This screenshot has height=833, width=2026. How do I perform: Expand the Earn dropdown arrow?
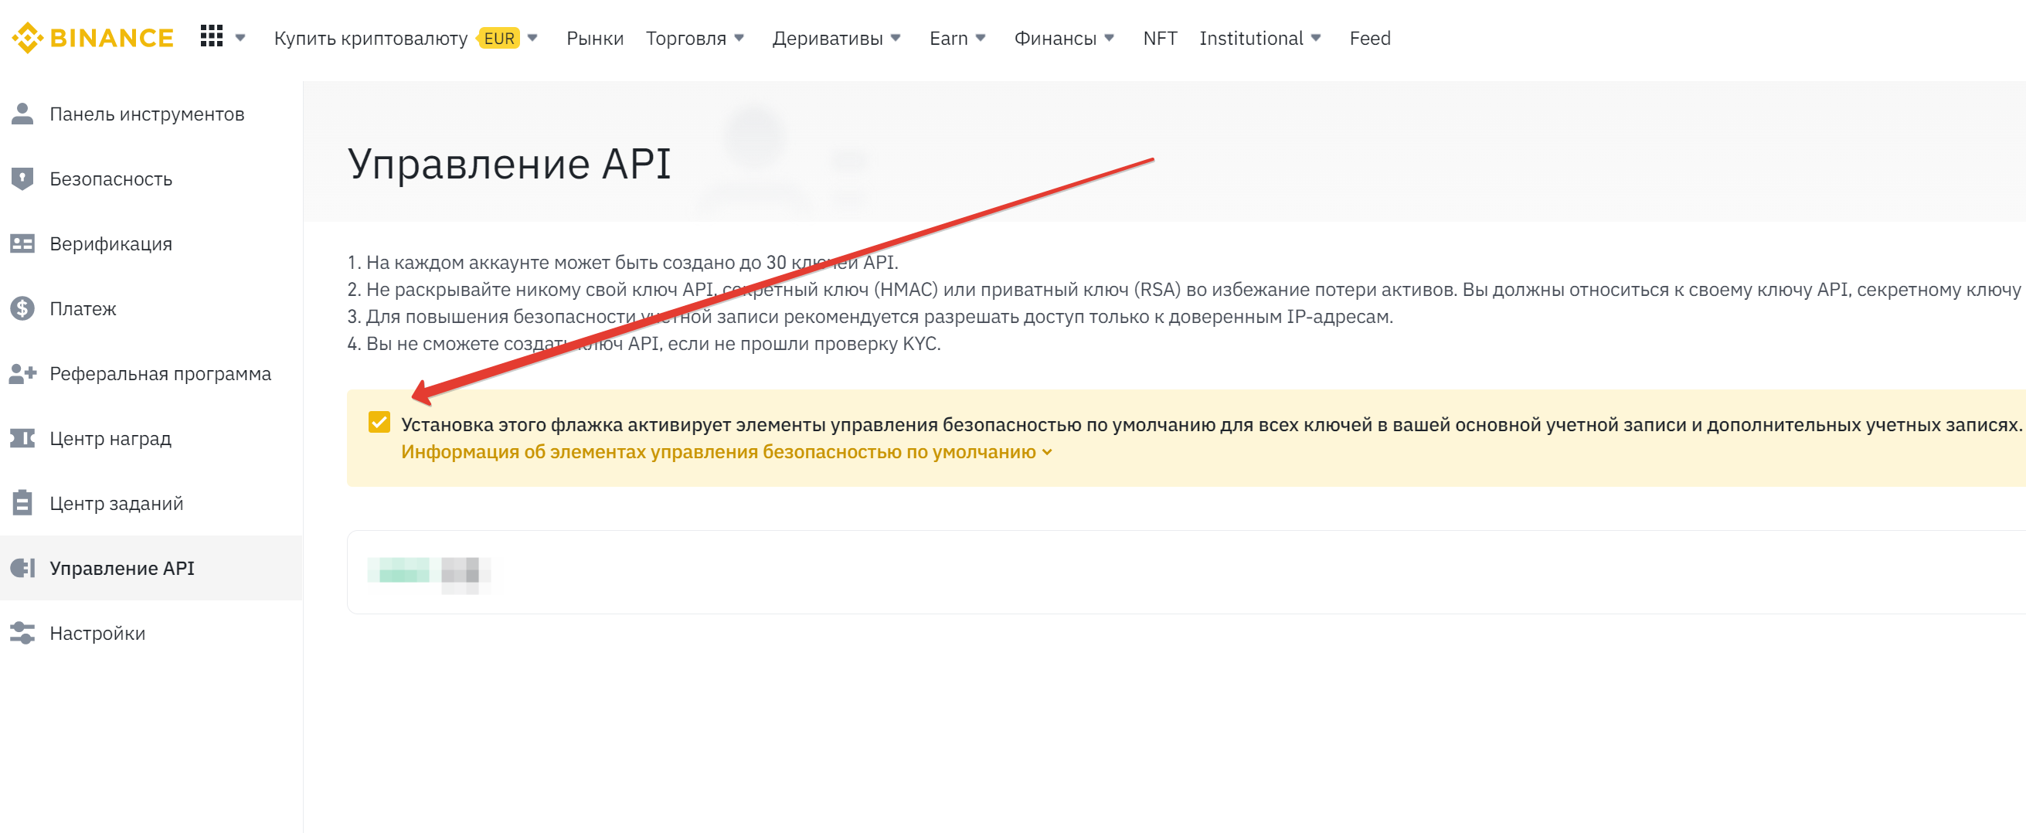coord(980,38)
